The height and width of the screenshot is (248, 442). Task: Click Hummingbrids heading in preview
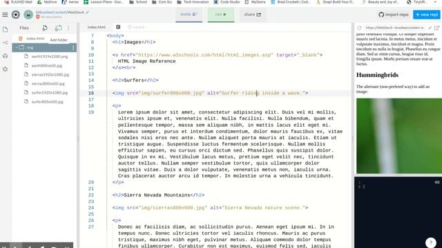[377, 75]
